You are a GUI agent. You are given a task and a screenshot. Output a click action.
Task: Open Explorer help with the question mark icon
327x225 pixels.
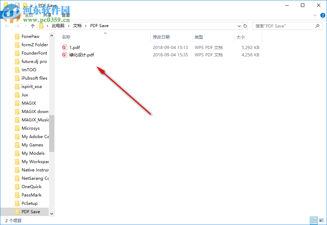[x=322, y=15]
